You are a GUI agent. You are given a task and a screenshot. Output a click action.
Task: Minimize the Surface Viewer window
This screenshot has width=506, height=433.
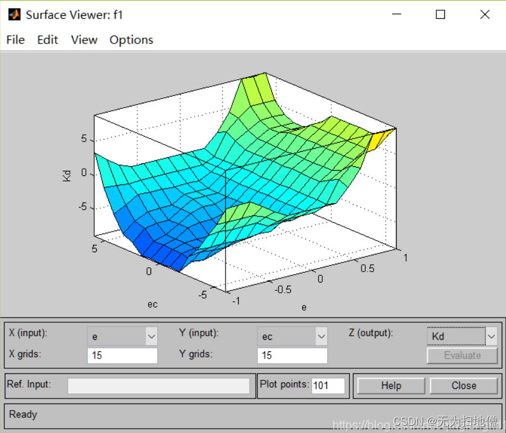click(x=397, y=15)
